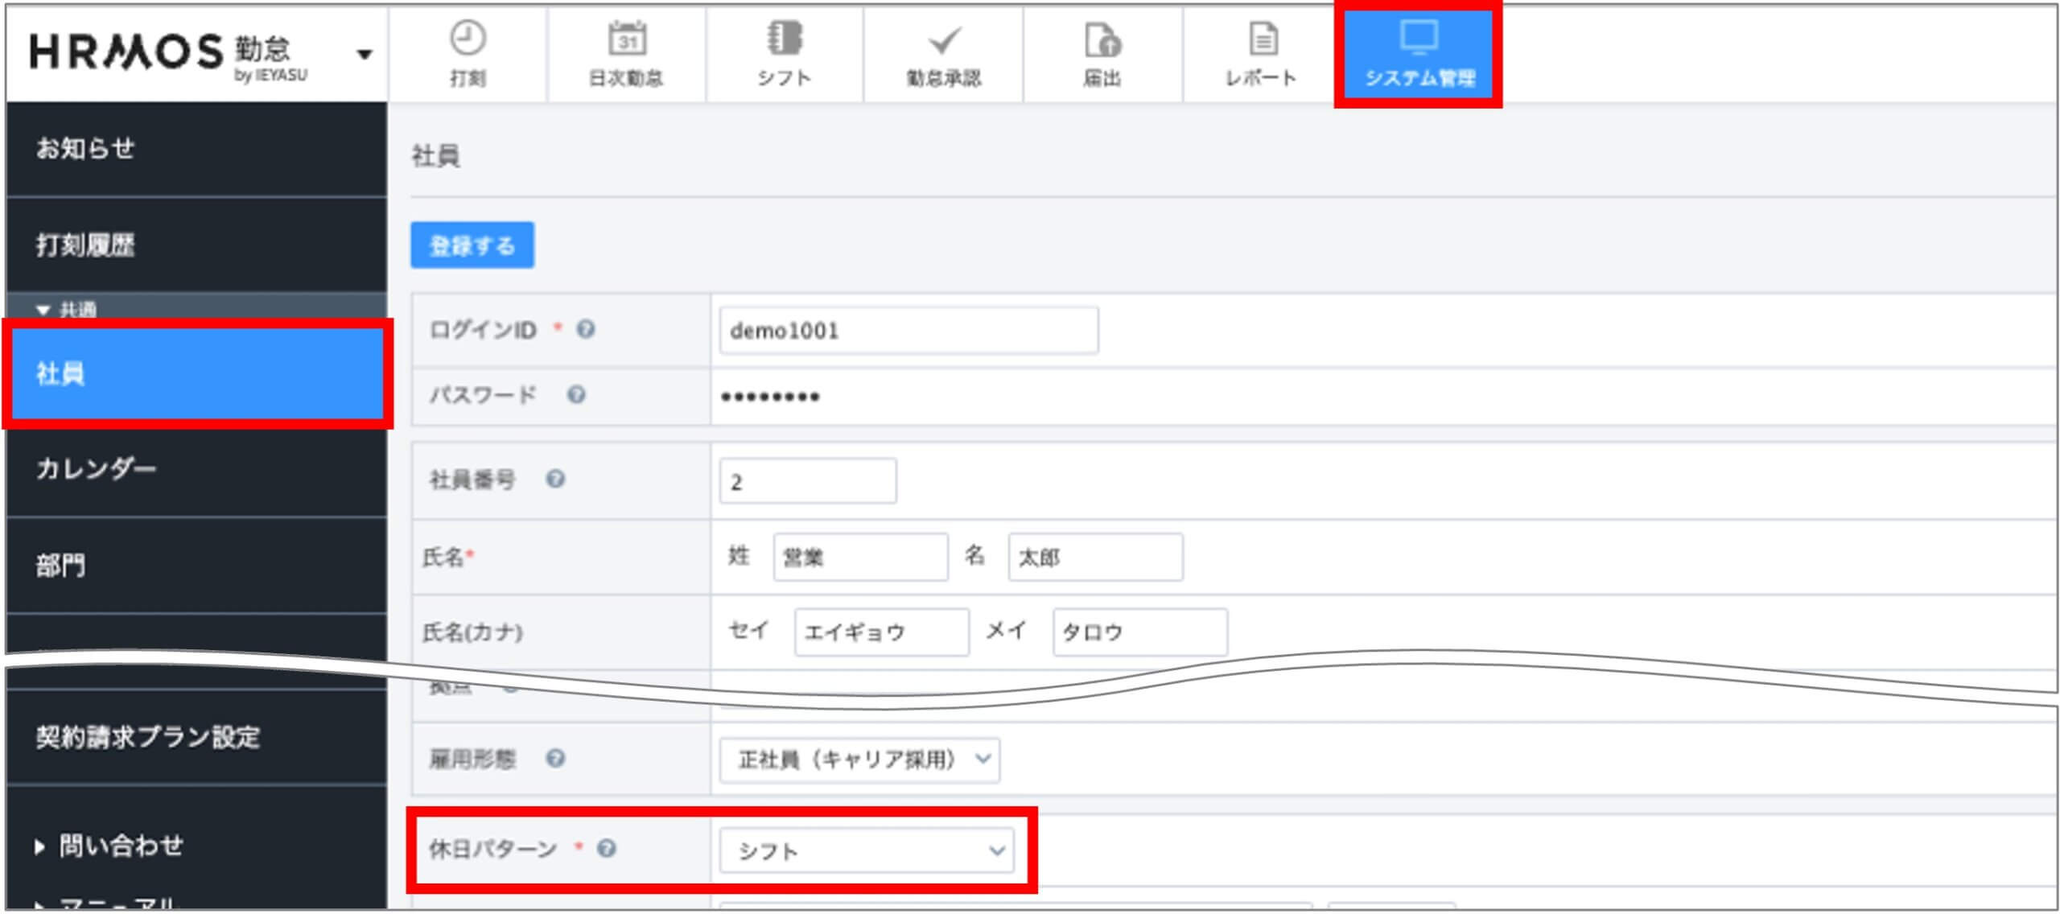The width and height of the screenshot is (2060, 914).
Task: Click the ログインID input field
Action: [x=908, y=331]
